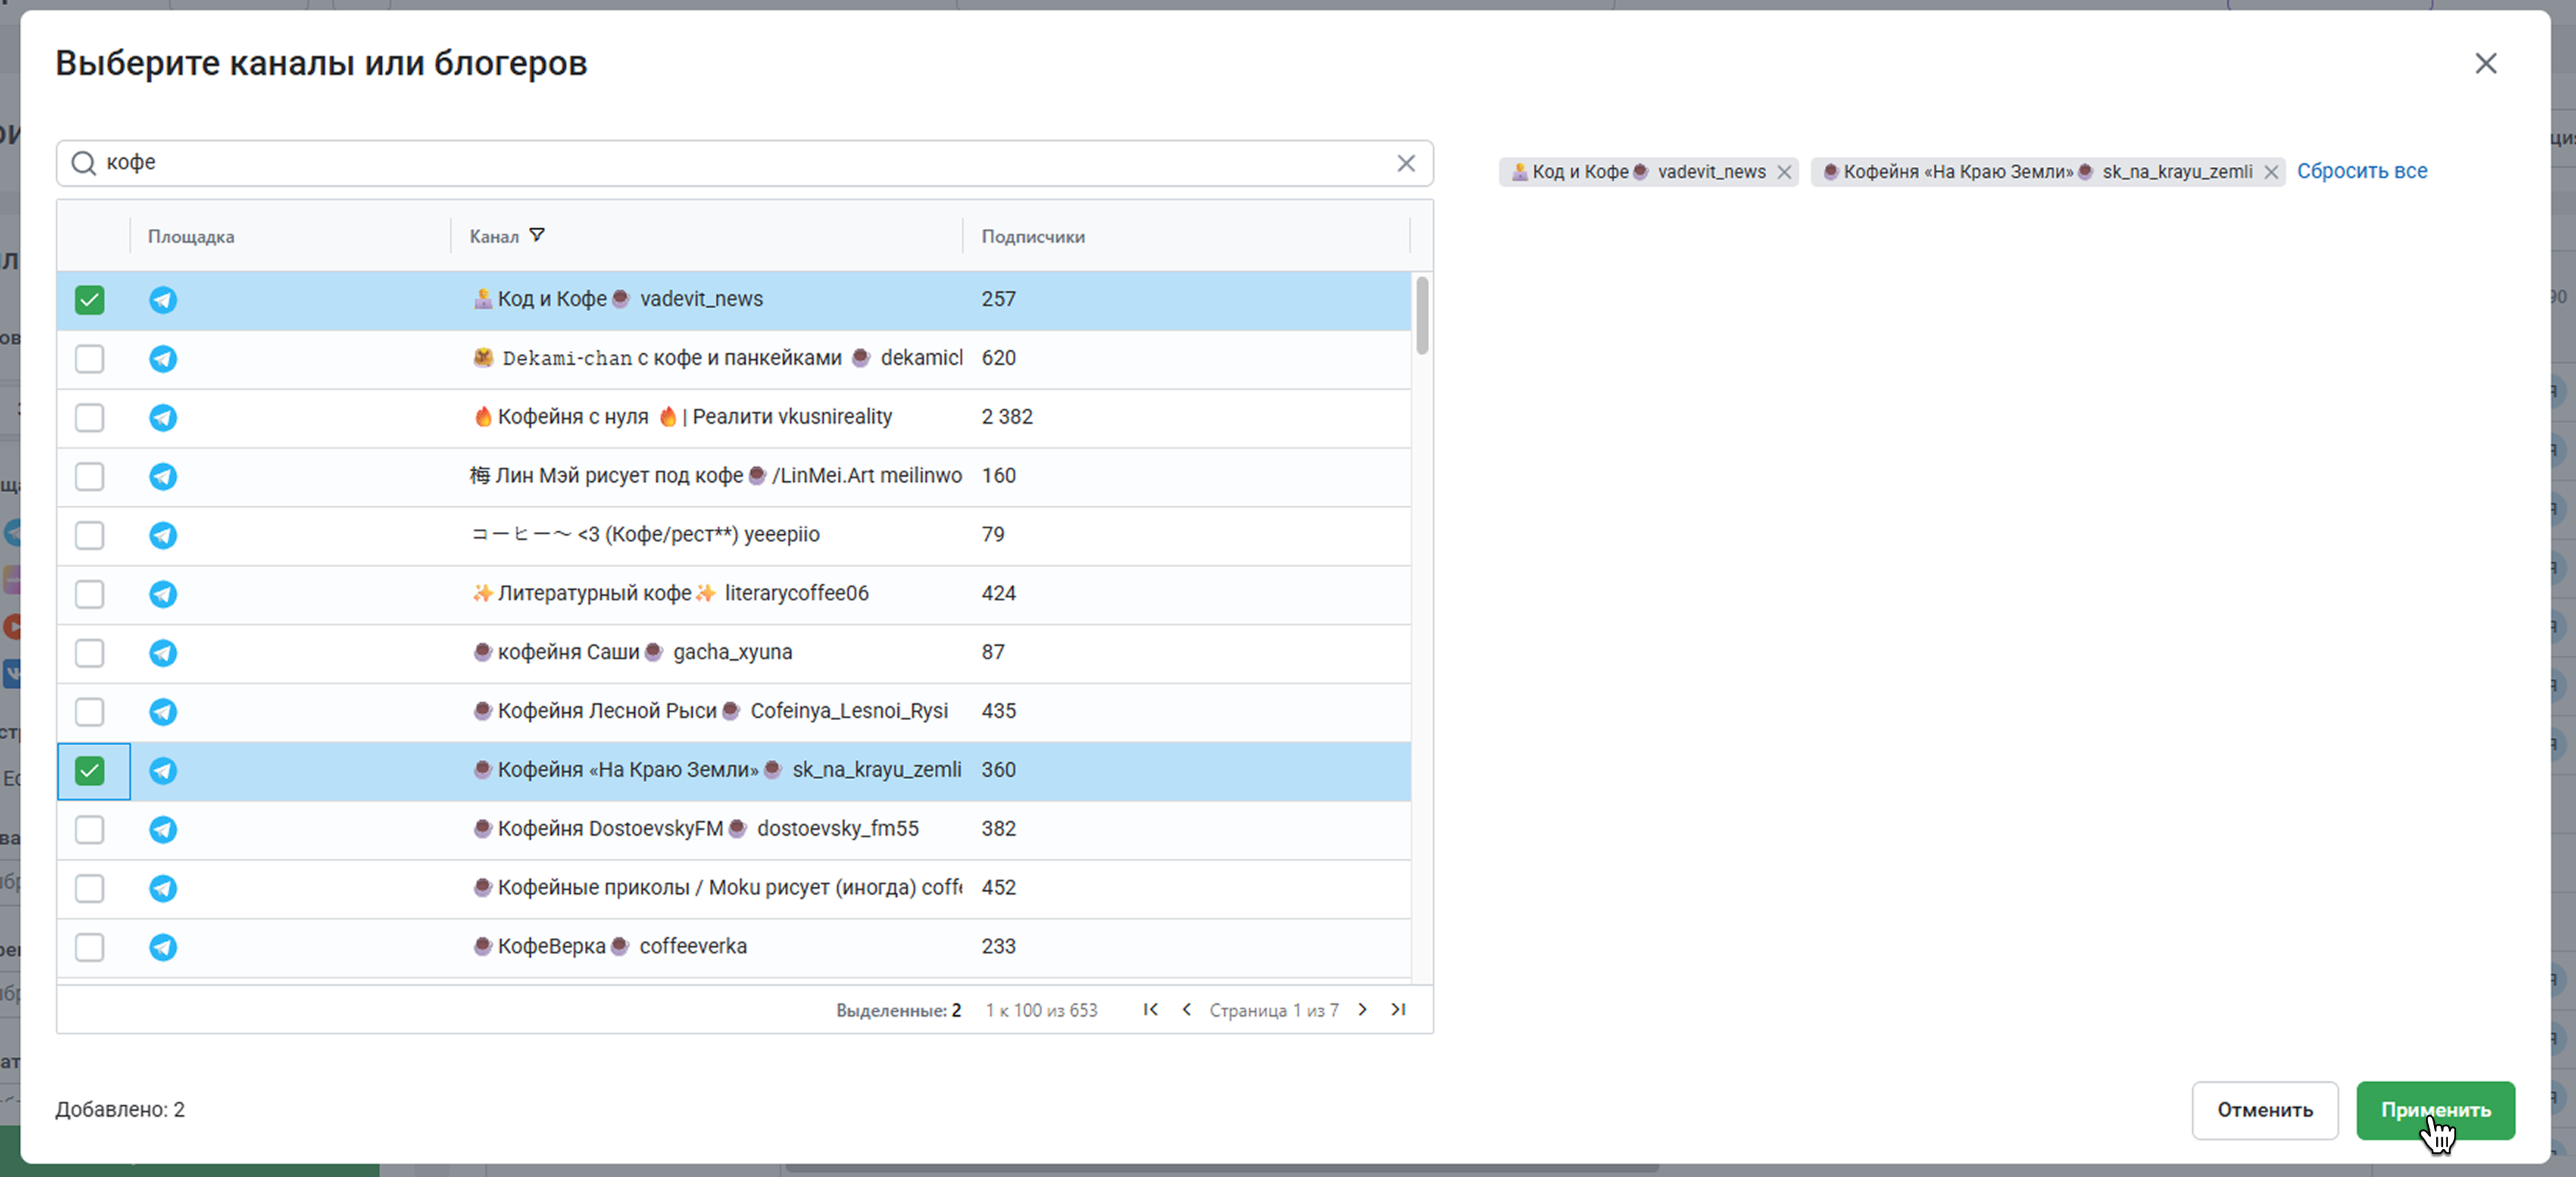Check the Кофейня с нуля checkbox

(x=89, y=417)
